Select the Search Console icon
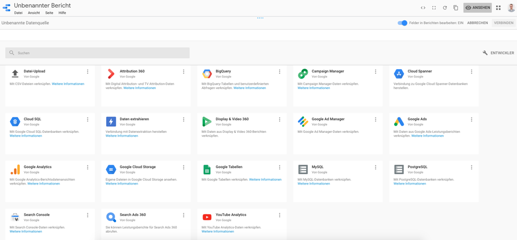The height and width of the screenshot is (240, 517). point(15,217)
